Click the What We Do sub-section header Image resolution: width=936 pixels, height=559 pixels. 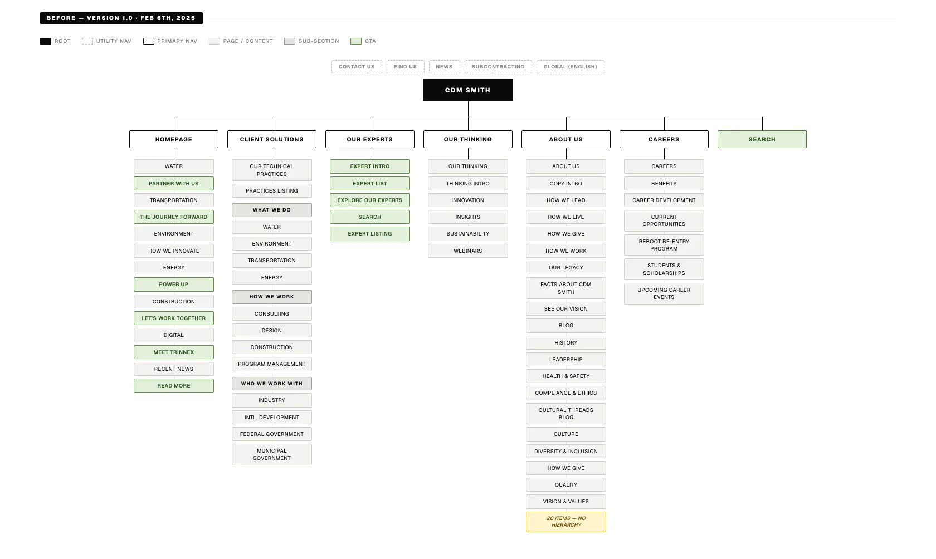[x=272, y=210]
